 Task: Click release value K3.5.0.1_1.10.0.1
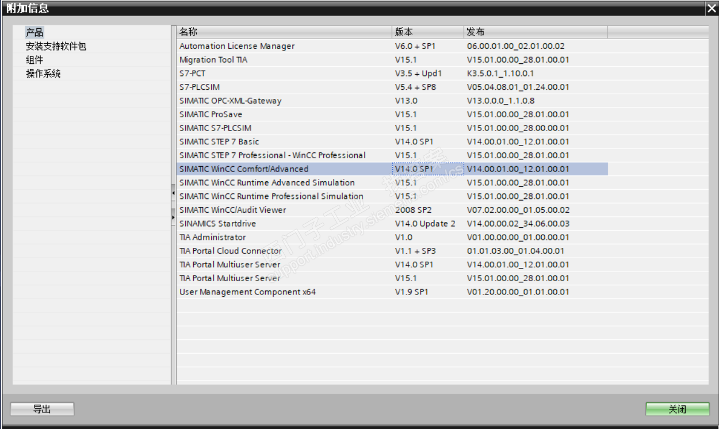pyautogui.click(x=500, y=74)
